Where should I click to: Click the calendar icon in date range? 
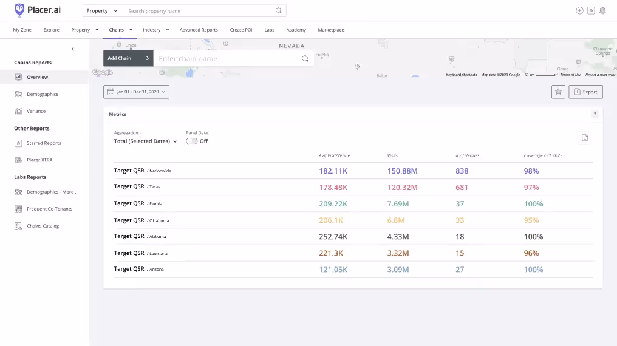pos(111,92)
